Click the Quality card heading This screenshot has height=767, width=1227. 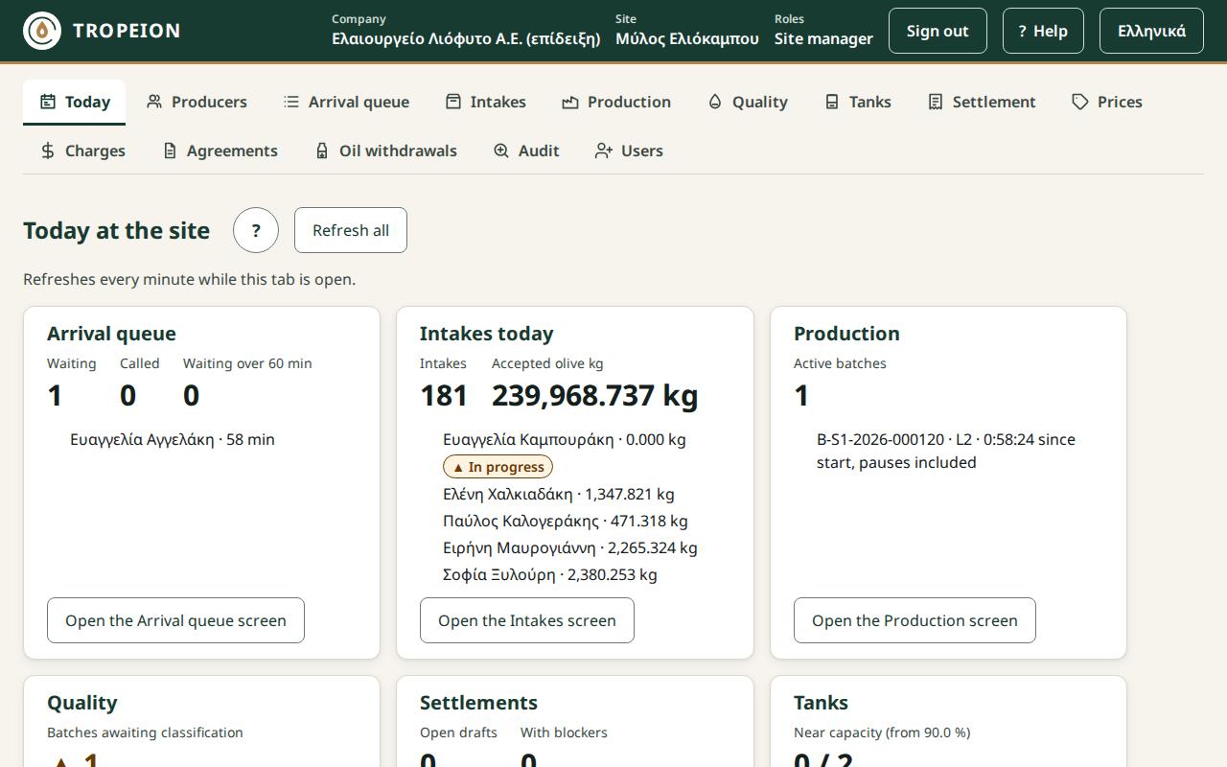pos(81,703)
